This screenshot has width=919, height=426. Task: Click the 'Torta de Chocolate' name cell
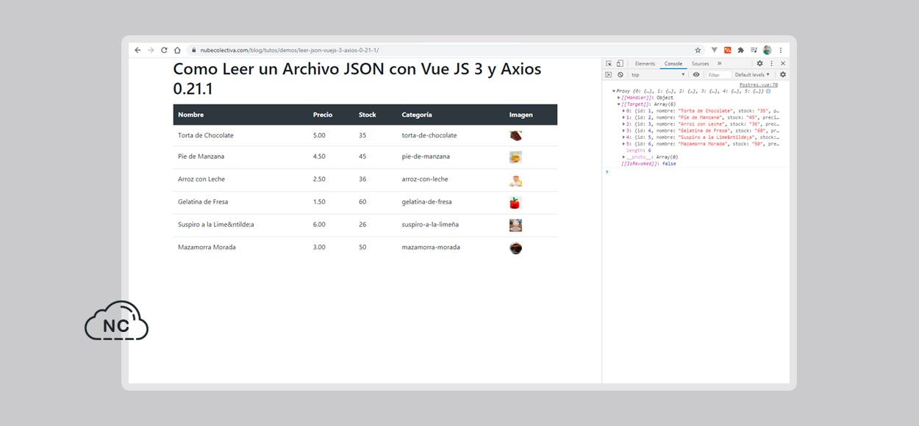tap(206, 135)
